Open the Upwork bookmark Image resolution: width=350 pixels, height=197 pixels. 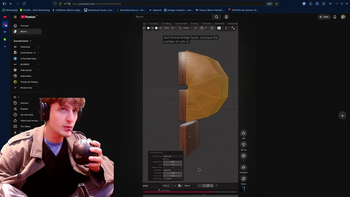click(155, 10)
